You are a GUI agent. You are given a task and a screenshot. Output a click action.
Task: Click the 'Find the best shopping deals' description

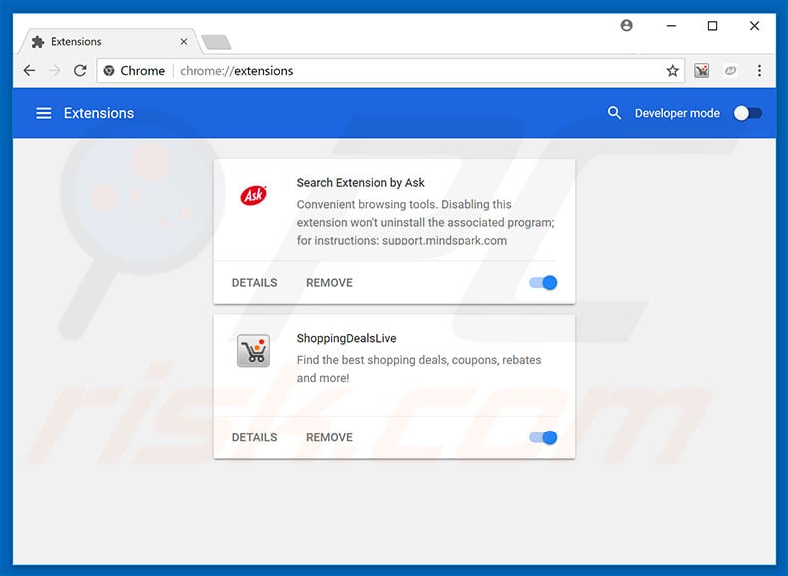coord(419,369)
